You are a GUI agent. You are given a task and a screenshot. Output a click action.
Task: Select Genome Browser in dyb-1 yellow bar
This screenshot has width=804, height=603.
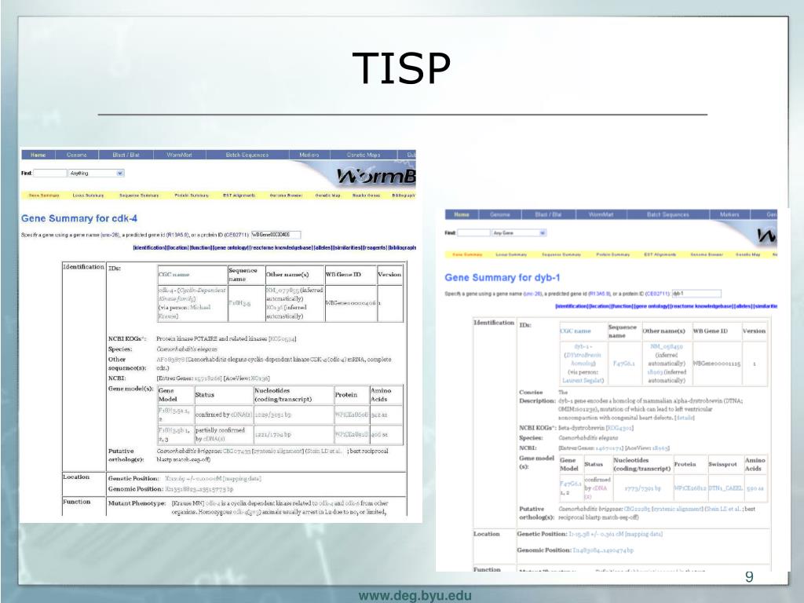pyautogui.click(x=707, y=255)
